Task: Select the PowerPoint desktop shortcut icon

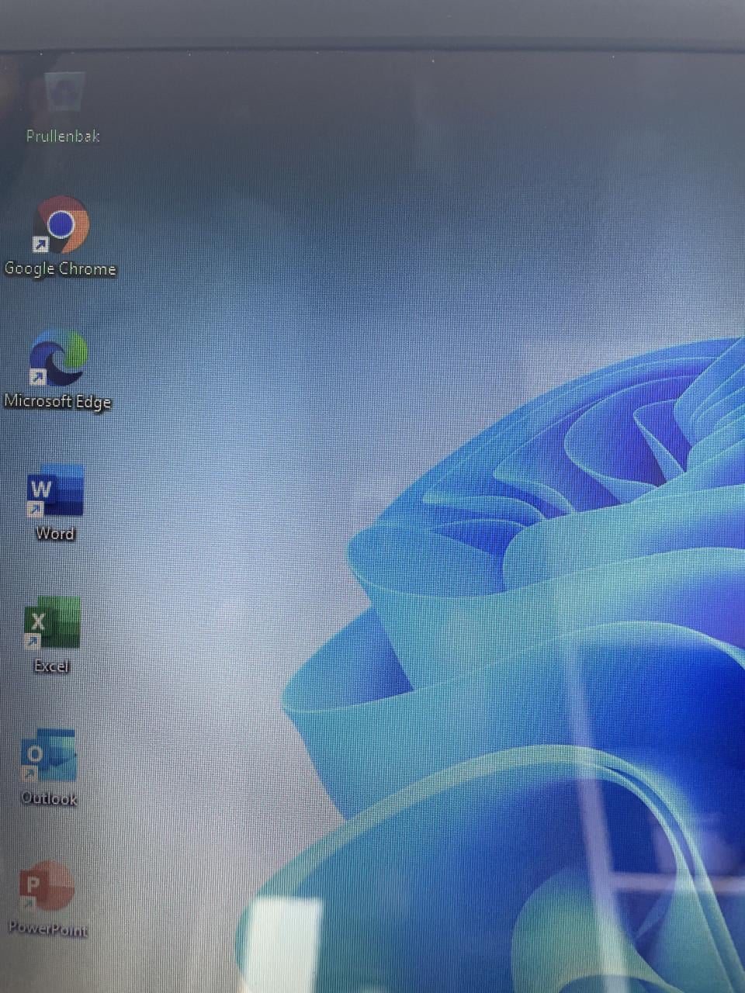Action: pyautogui.click(x=47, y=887)
